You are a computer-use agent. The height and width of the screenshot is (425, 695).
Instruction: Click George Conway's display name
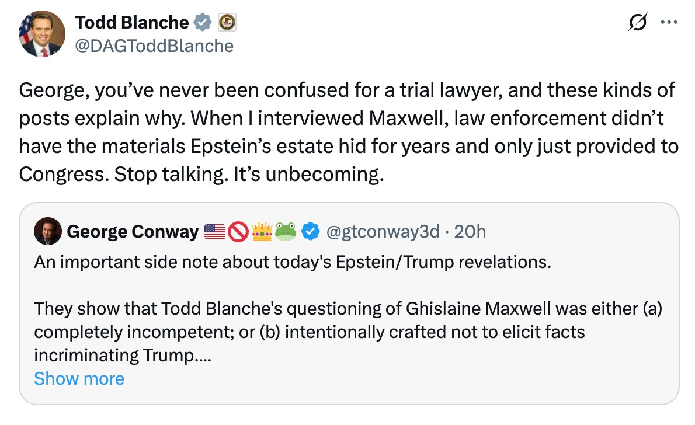[133, 231]
